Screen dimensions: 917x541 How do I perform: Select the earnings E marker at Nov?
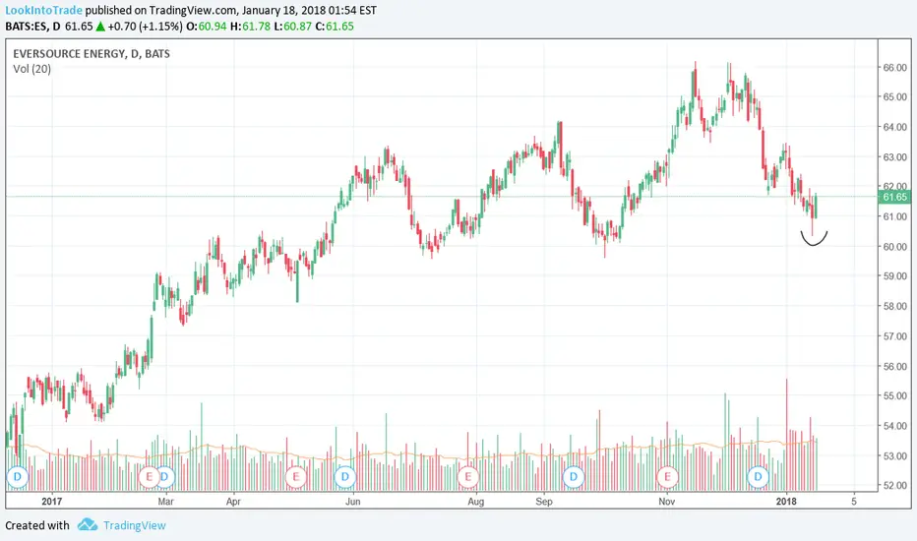tap(667, 477)
